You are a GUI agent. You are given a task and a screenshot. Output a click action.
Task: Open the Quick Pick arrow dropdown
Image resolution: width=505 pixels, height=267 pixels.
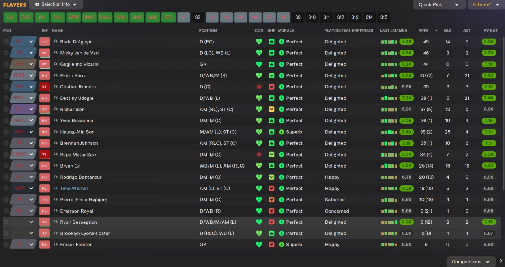456,4
